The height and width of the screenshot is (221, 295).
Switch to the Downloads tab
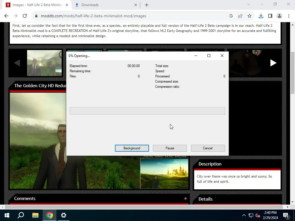point(106,5)
